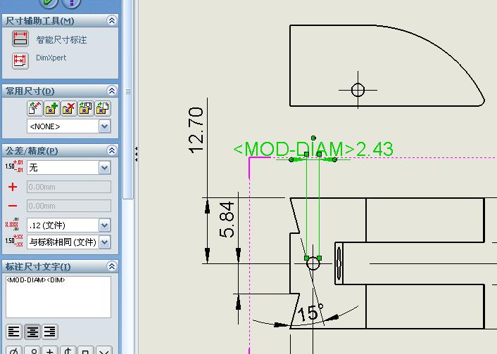Image resolution: width=497 pixels, height=354 pixels.
Task: Click the 尺寸辅助工具(M) section title
Action: pyautogui.click(x=39, y=21)
